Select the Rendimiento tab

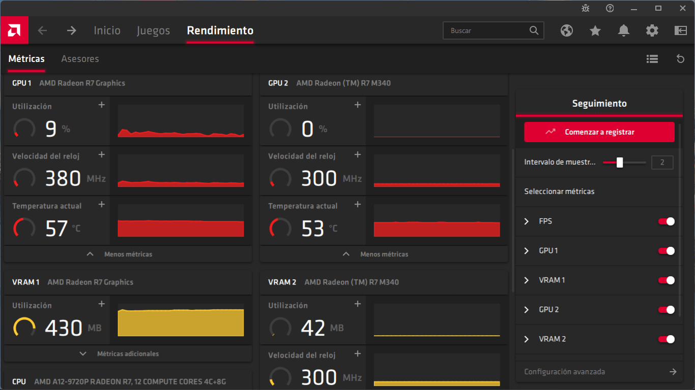point(220,30)
